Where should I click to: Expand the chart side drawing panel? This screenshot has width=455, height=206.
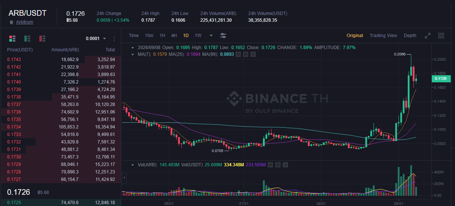click(x=124, y=178)
